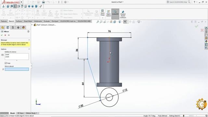Select the first shaded blue view cube
Screen dimensions: 208x117
(x=29, y=6)
